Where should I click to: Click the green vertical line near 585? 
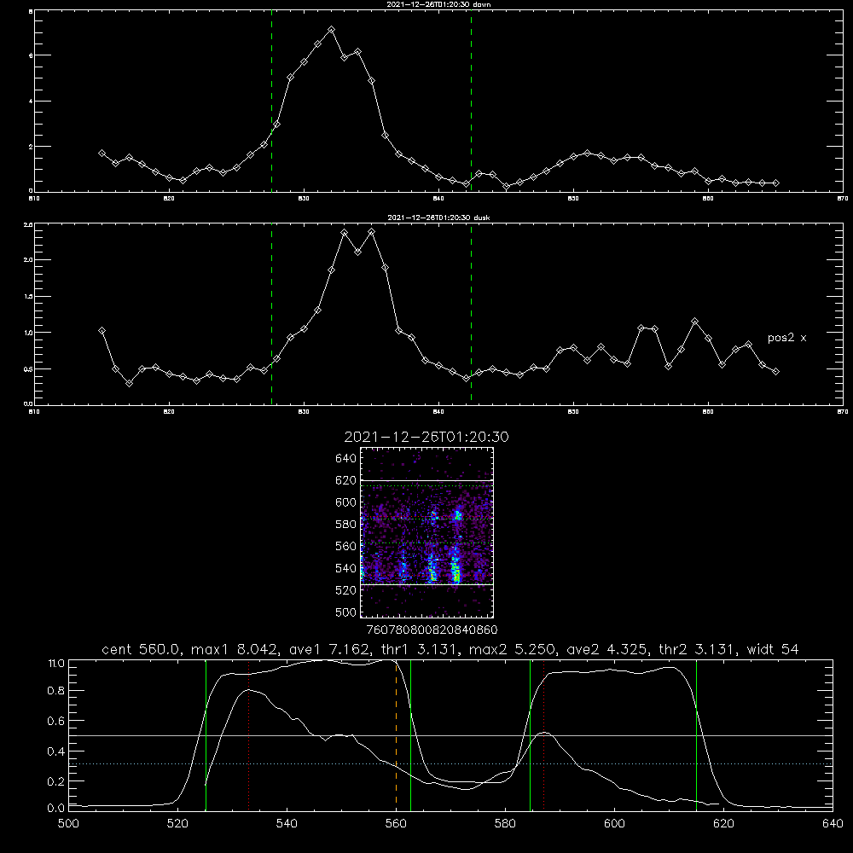(531, 734)
